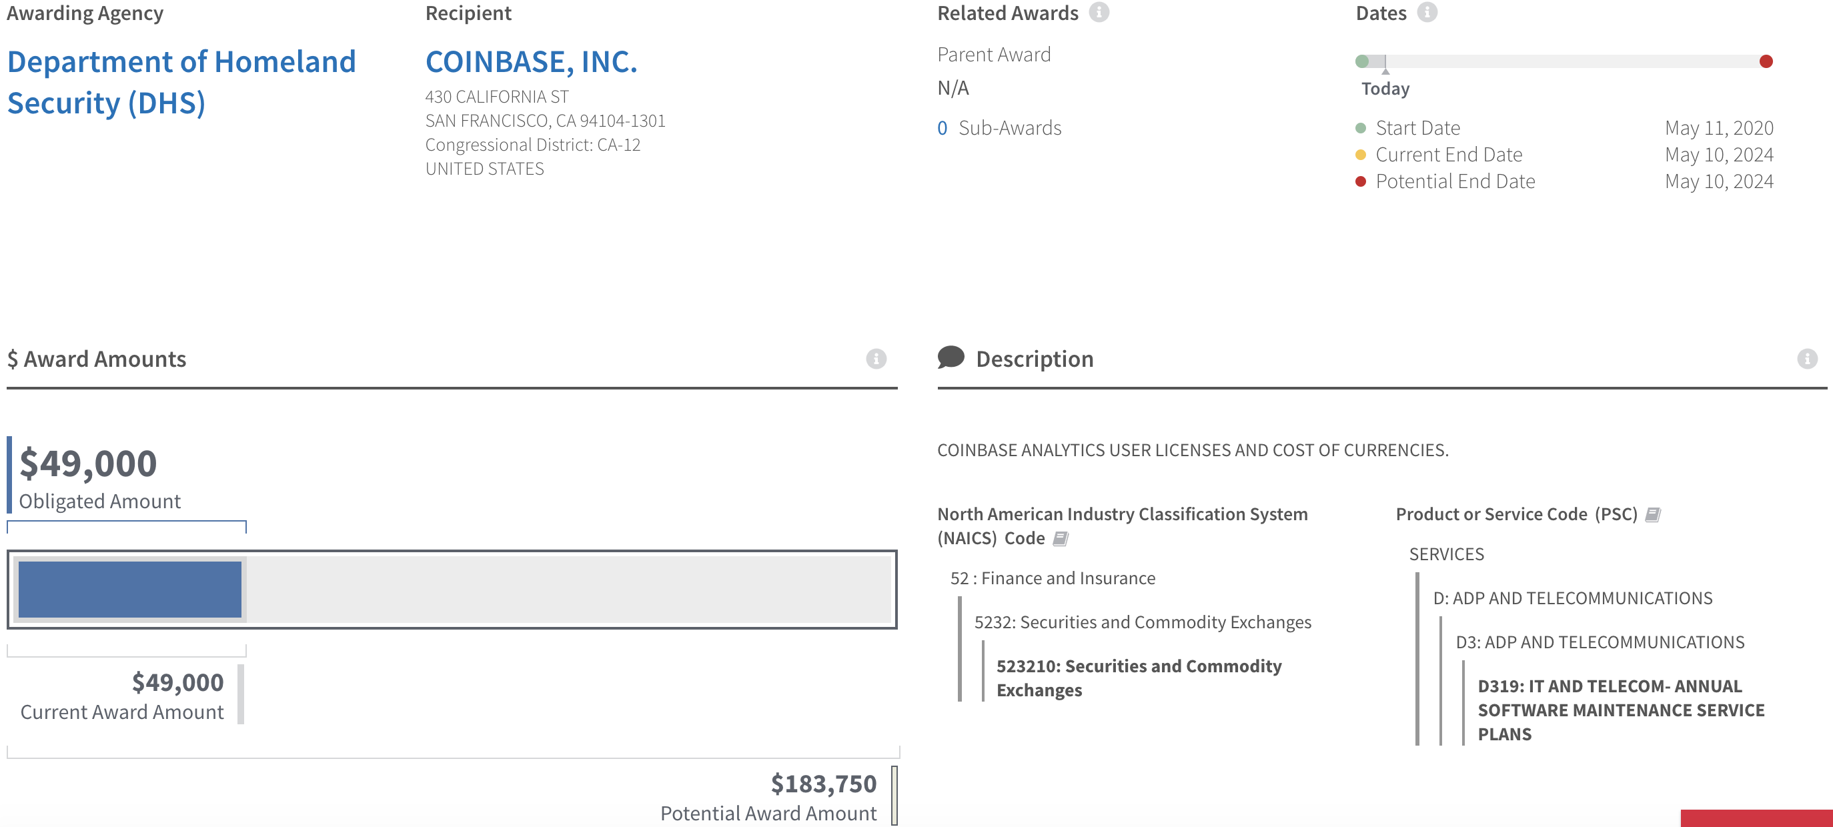The height and width of the screenshot is (827, 1833).
Task: Click the blue obligated amount bar
Action: (x=129, y=590)
